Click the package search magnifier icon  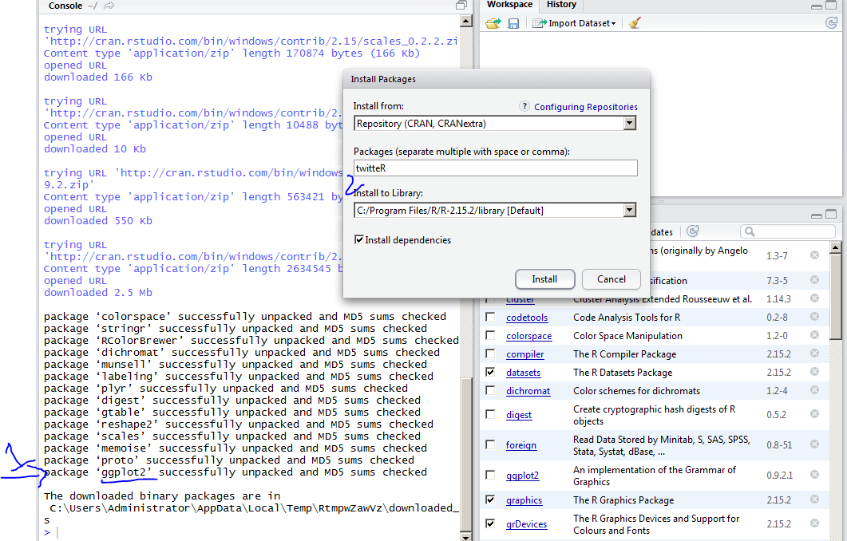[750, 231]
